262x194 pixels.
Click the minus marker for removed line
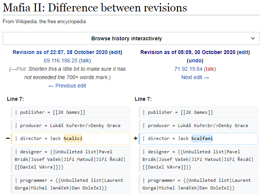tap(8, 138)
